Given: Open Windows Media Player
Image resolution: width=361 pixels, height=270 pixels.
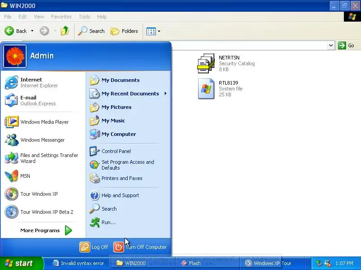Looking at the screenshot, I should click(x=43, y=122).
